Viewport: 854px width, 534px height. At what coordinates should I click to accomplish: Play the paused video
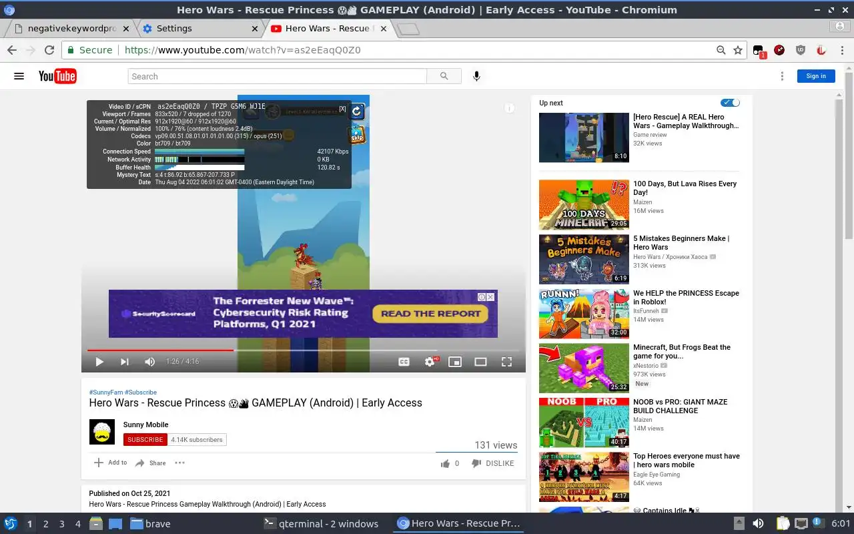[x=99, y=362]
